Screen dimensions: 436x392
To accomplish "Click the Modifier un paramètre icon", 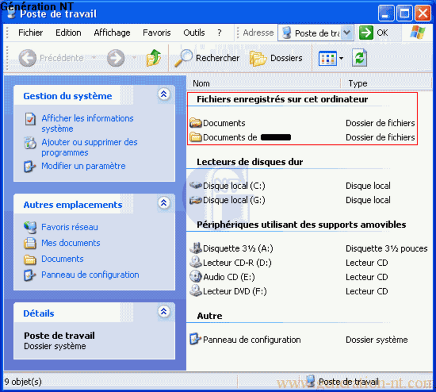I will coord(30,166).
